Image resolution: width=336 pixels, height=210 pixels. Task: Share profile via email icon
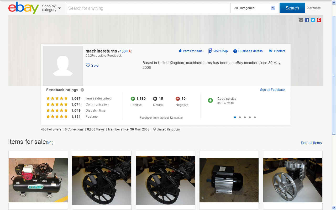pos(301,20)
